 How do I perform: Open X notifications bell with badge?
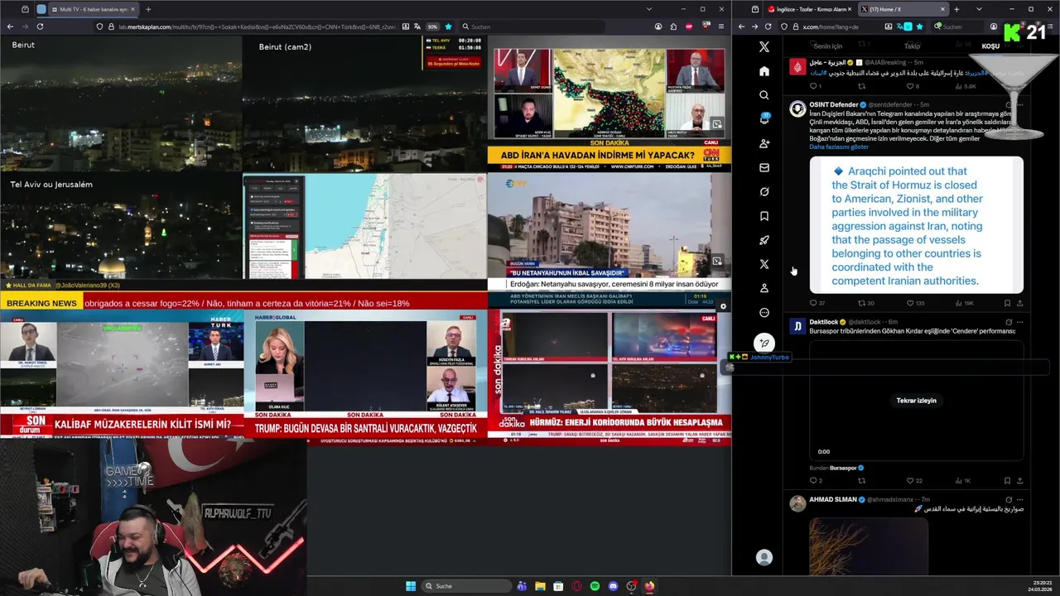coord(764,119)
